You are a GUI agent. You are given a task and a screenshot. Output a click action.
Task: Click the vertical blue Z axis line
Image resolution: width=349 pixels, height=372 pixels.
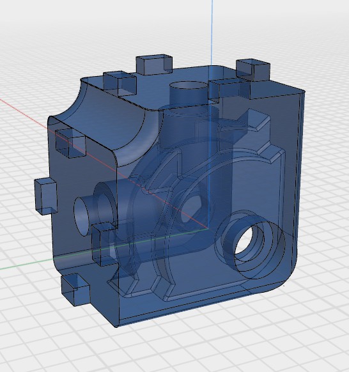[x=212, y=33]
